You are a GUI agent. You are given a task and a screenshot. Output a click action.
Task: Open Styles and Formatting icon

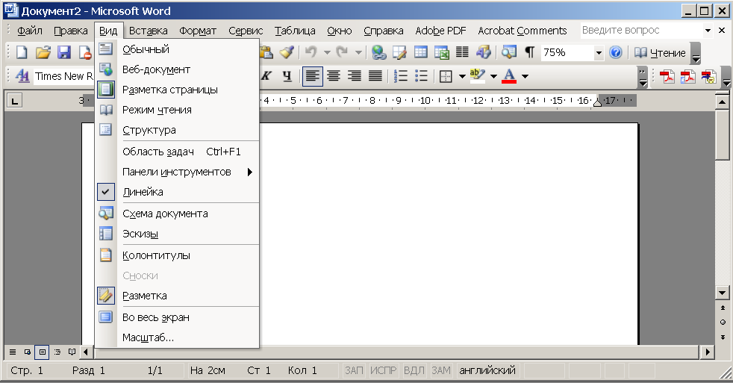pos(22,75)
